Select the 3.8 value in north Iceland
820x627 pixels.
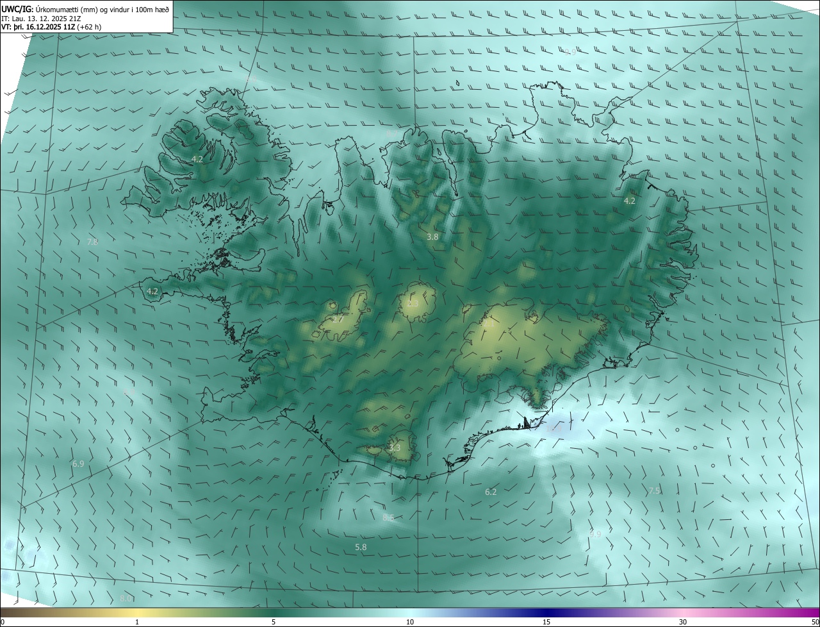(x=432, y=237)
